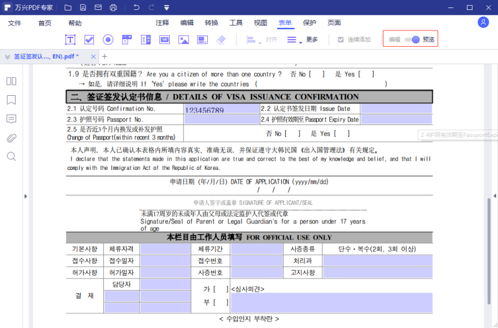Click the eraser clear-form icon
This screenshot has width=498, height=328.
221,40
